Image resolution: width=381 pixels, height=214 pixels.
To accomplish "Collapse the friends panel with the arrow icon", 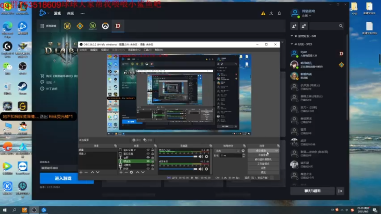I will click(340, 191).
